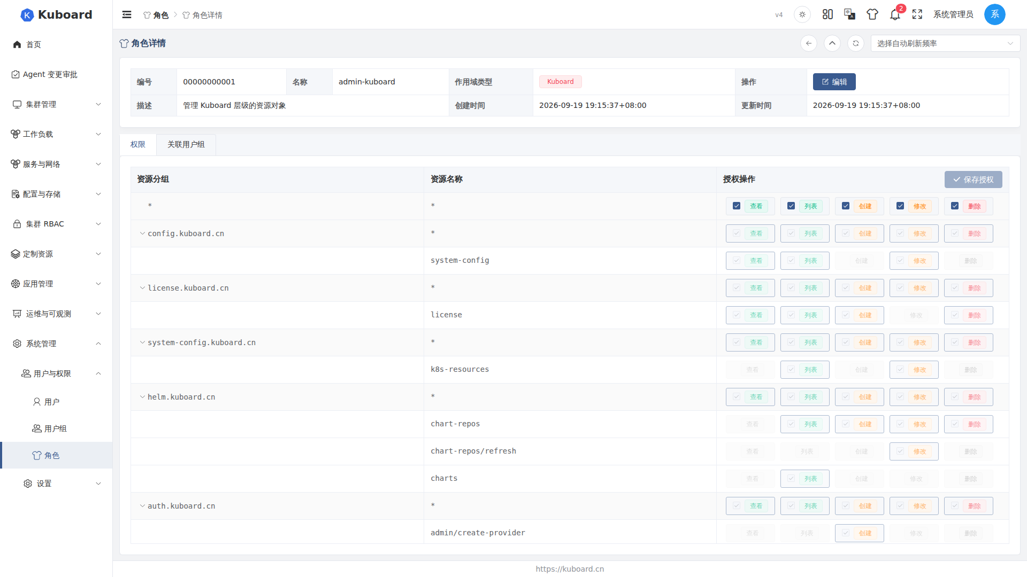Image resolution: width=1027 pixels, height=577 pixels.
Task: Go back using the left arrow button
Action: [x=809, y=43]
